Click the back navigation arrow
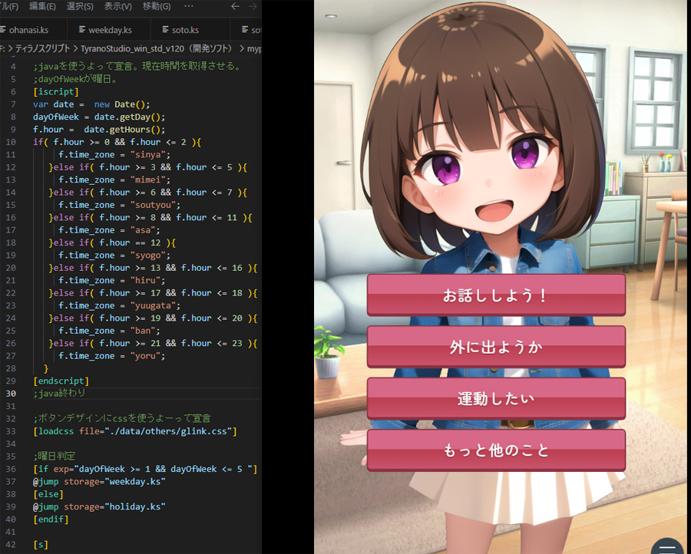Screen dimensions: 691x554 tap(236, 6)
